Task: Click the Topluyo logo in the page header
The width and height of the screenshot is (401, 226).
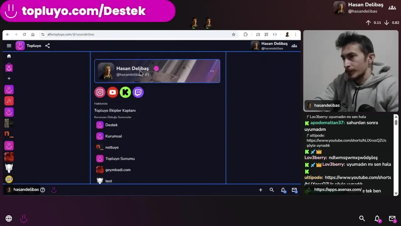Action: [x=20, y=46]
